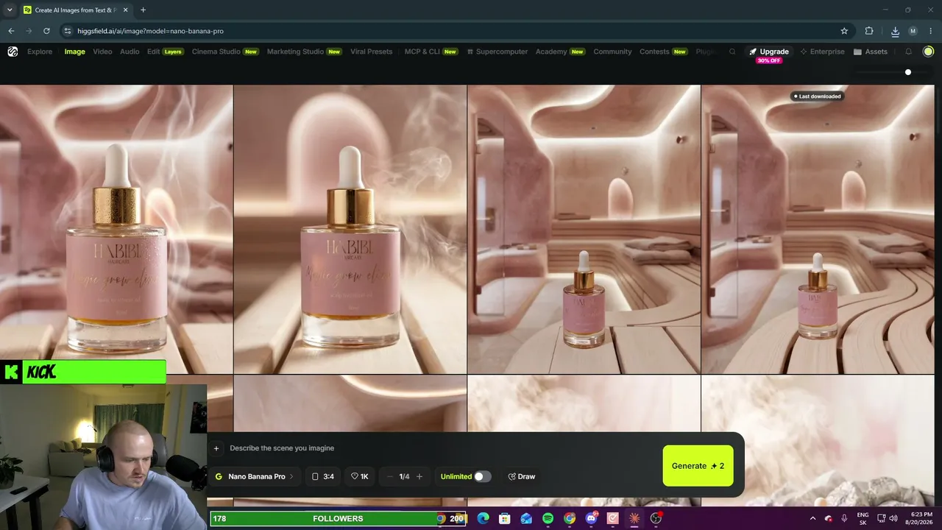This screenshot has height=530, width=942.
Task: Click the Generate button
Action: 698,466
